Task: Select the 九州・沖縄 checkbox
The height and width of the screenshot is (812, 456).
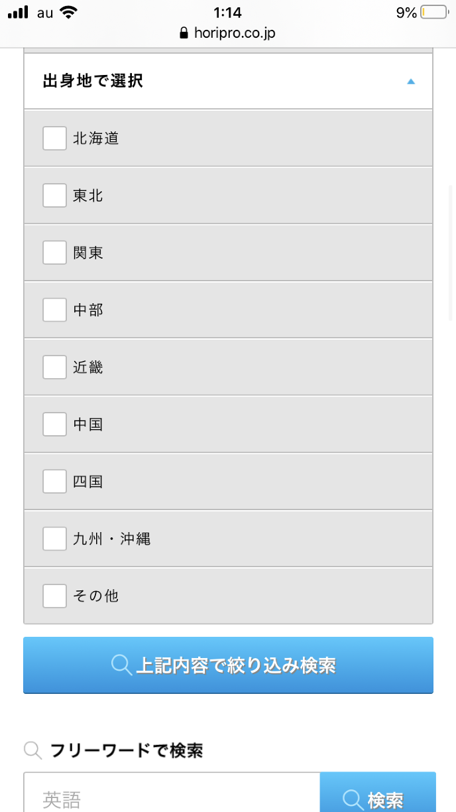Action: (x=54, y=539)
